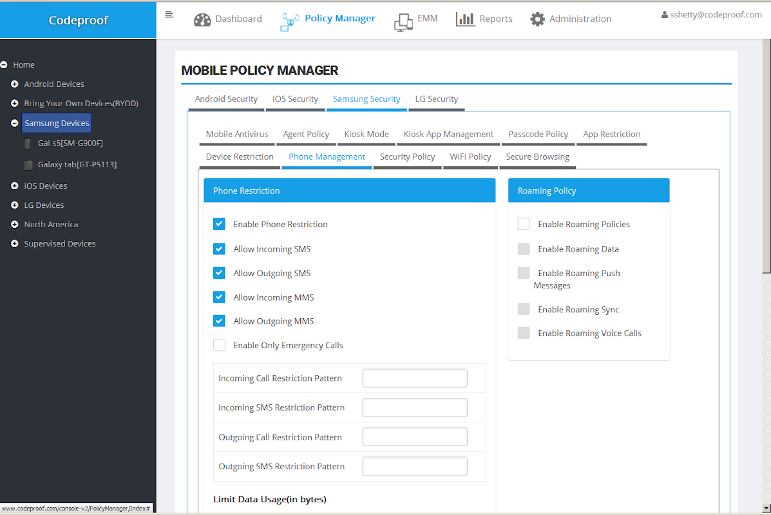Switch to Kiosk Mode tab

[x=366, y=134]
